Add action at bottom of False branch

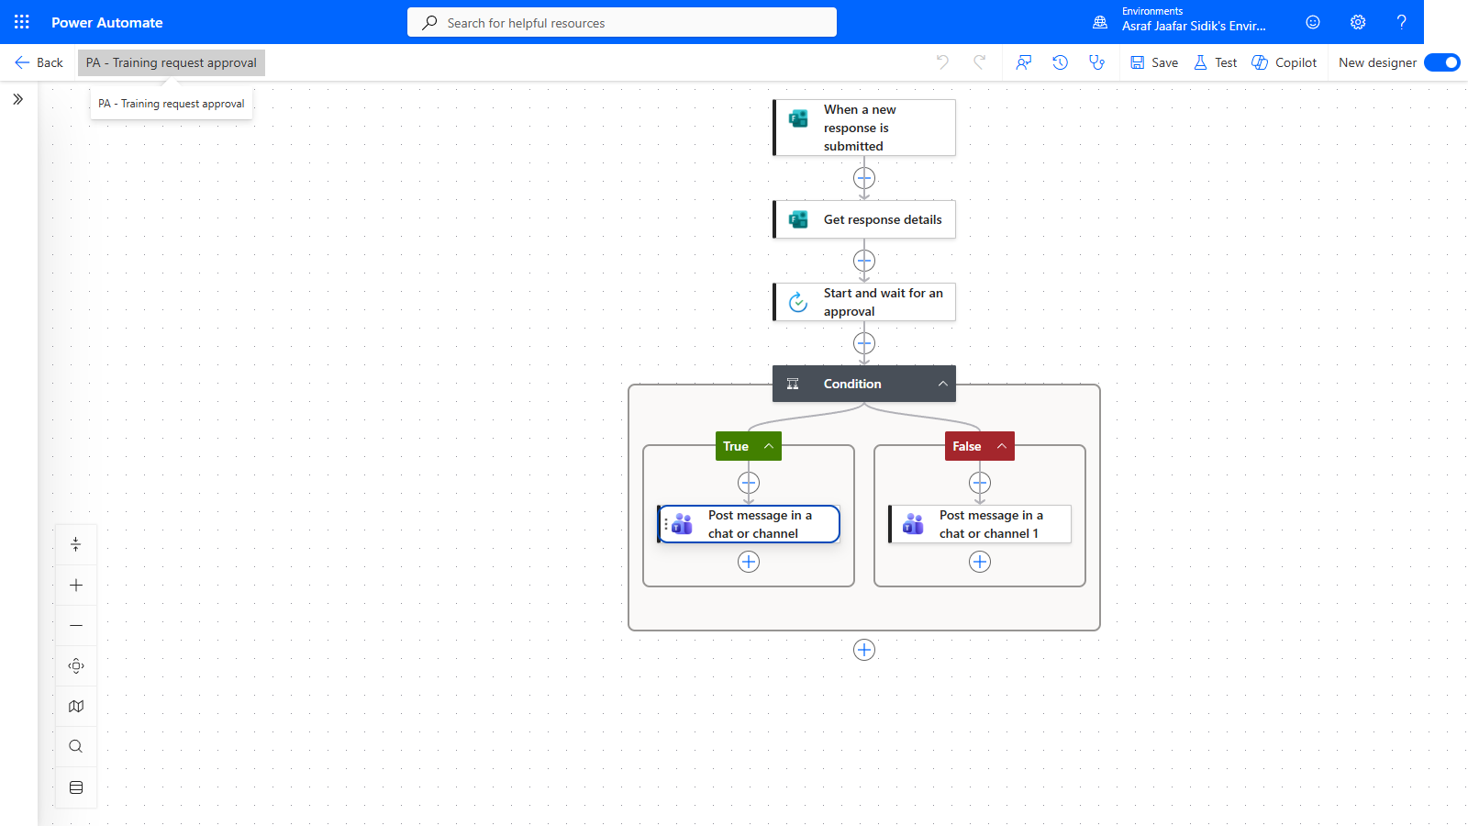point(980,562)
